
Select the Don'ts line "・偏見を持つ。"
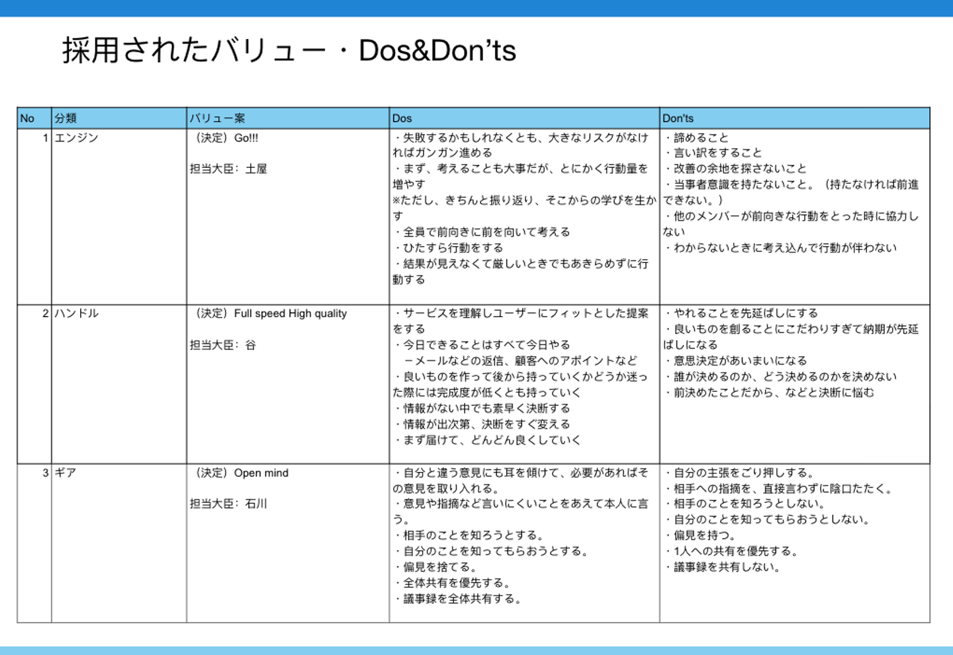click(x=700, y=535)
